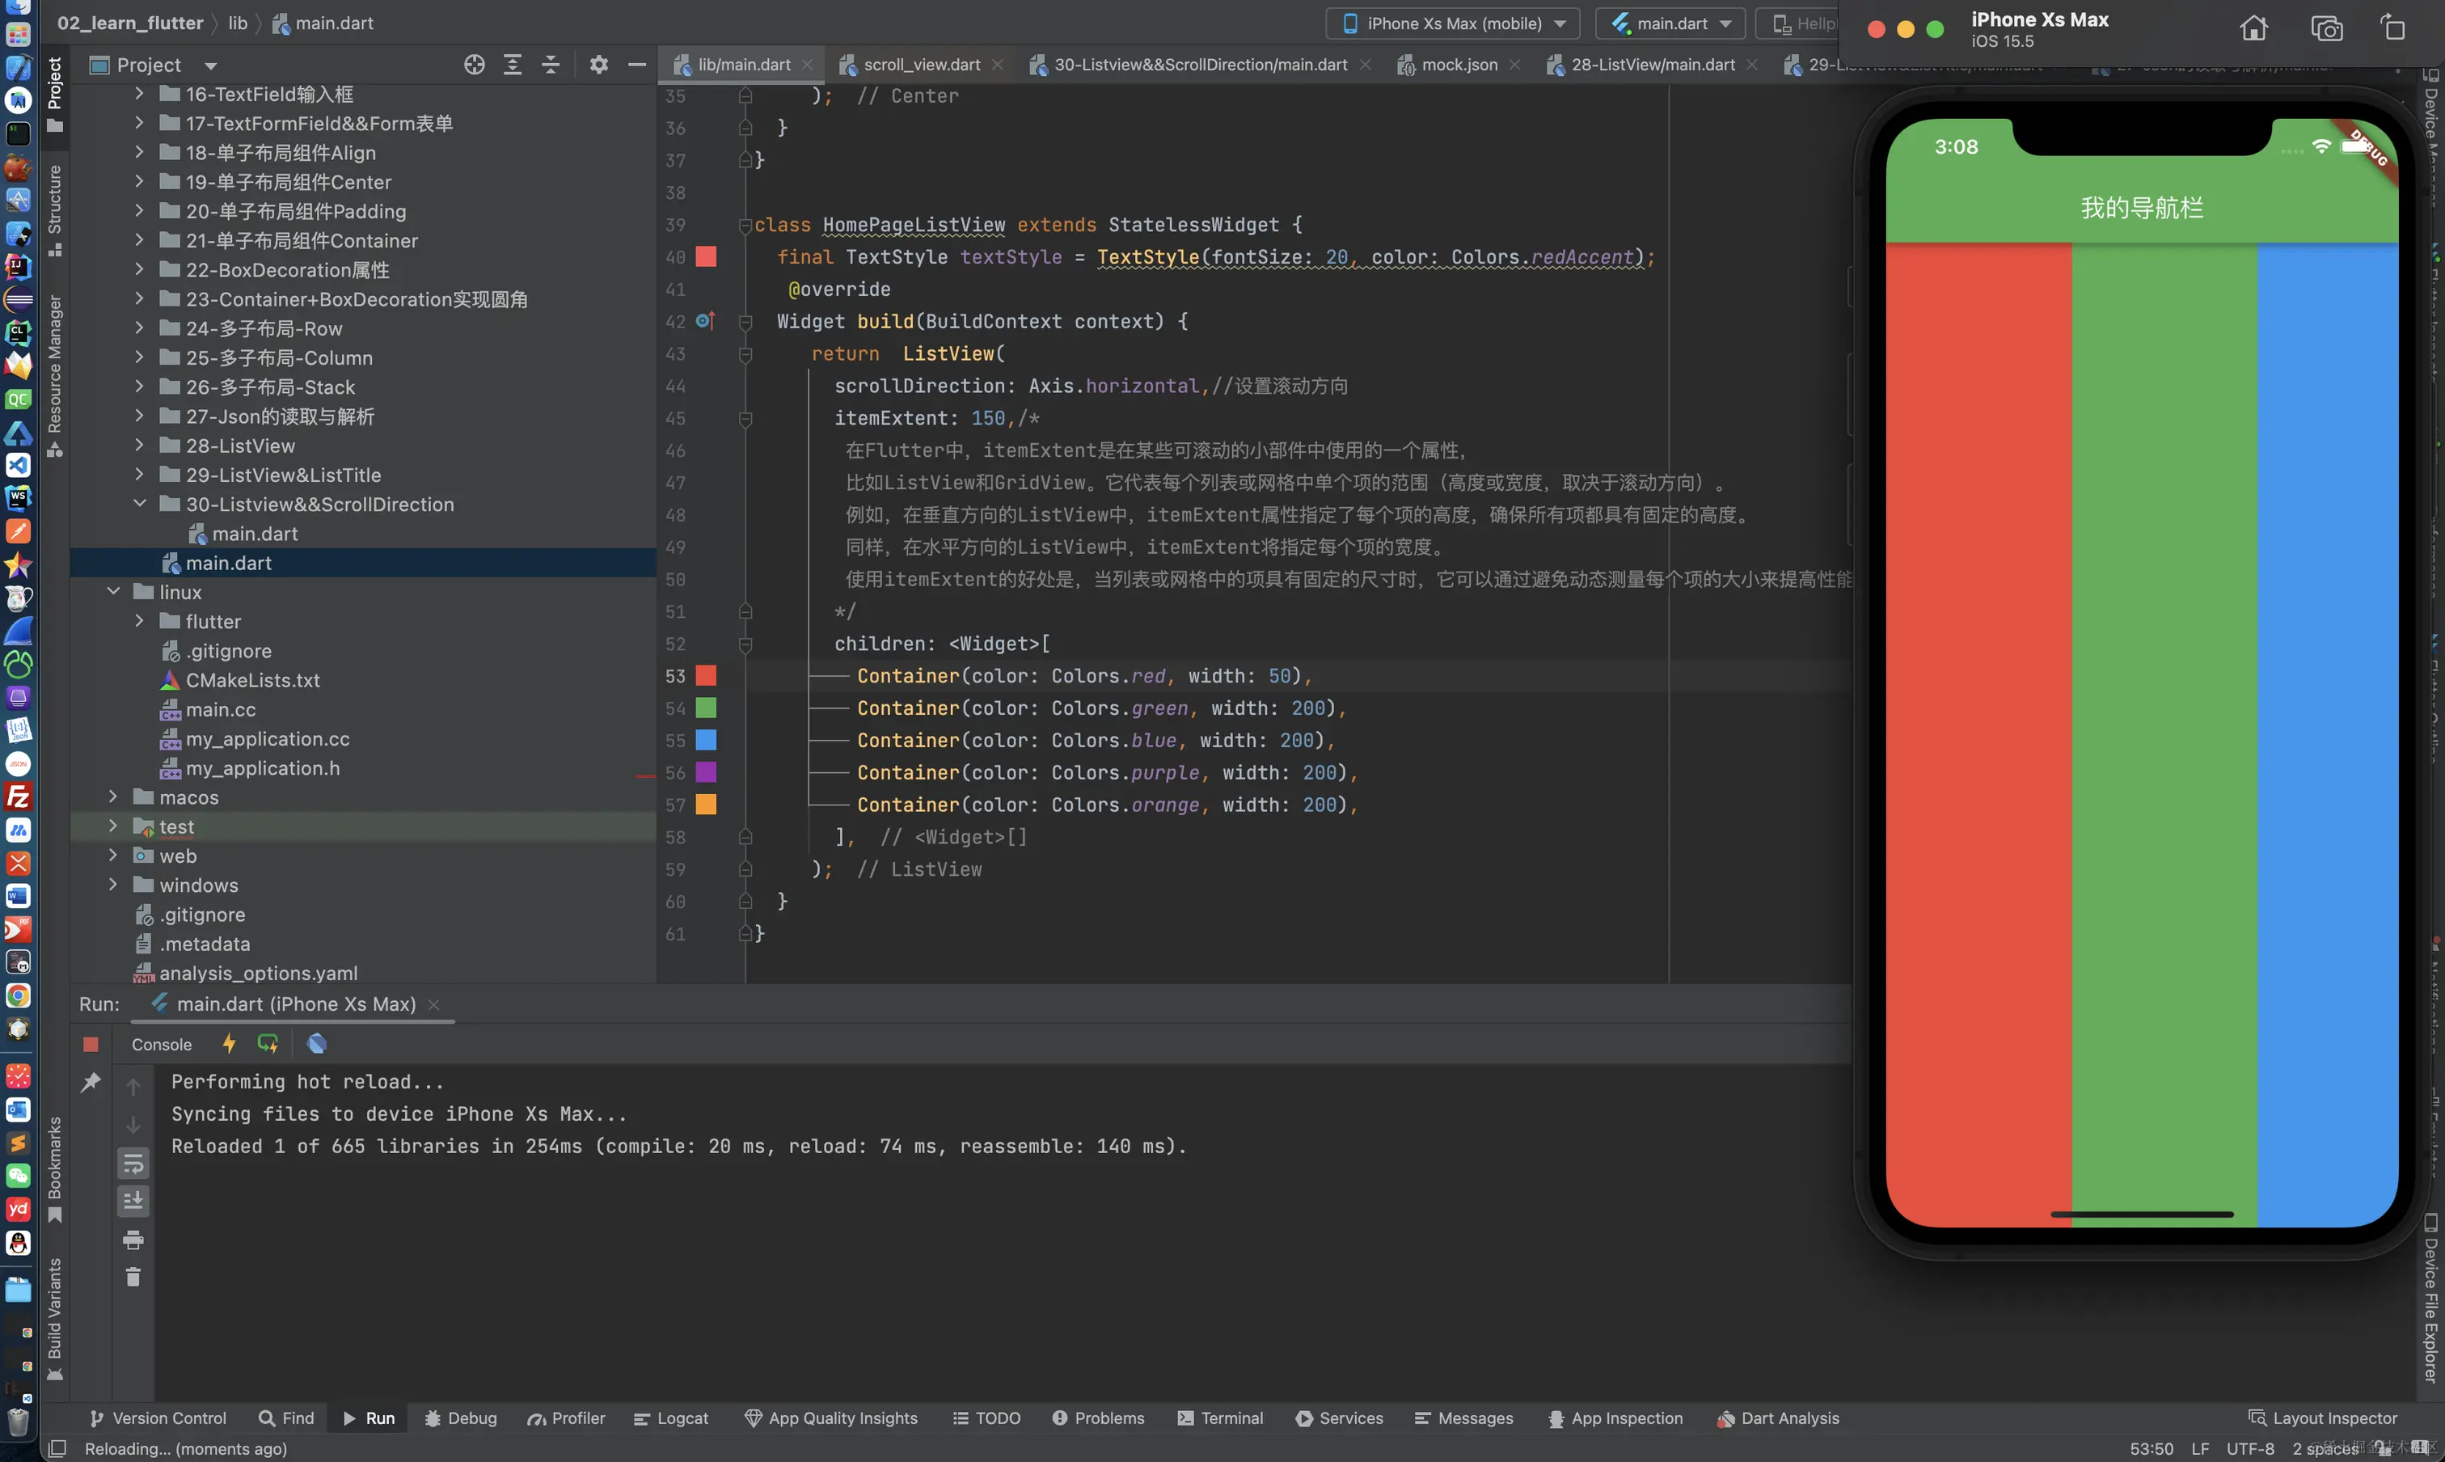This screenshot has height=1462, width=2445.
Task: Open Device File Explorer side panel
Action: click(2430, 1299)
